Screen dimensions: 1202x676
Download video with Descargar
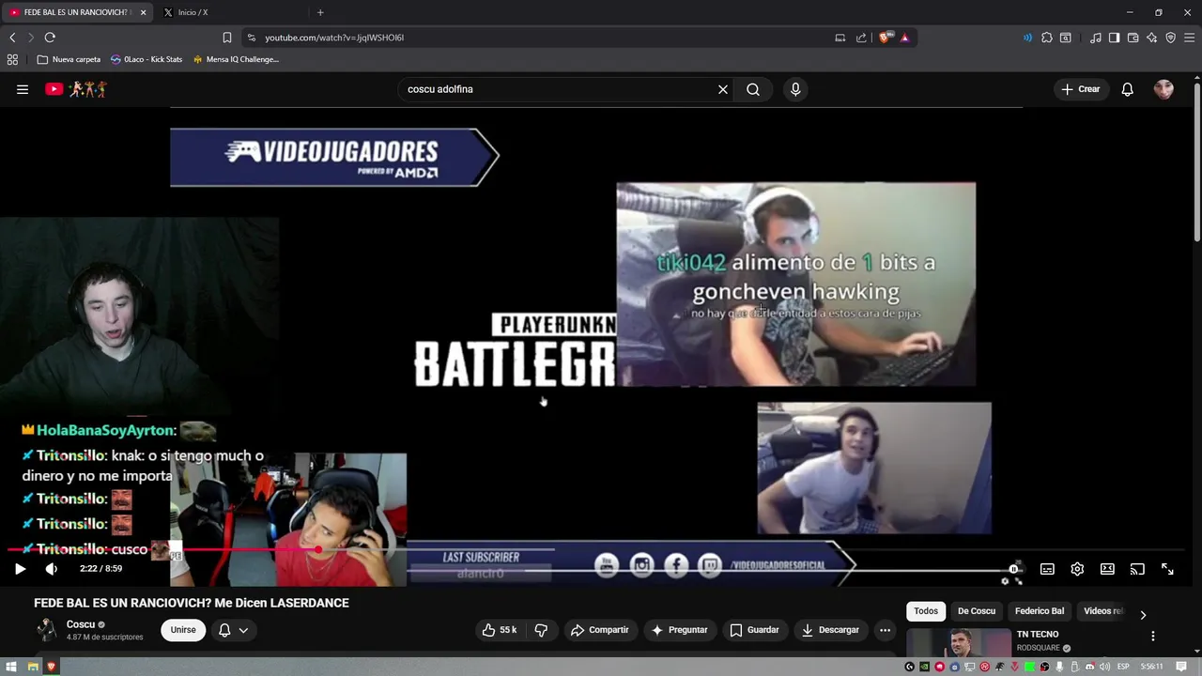tap(830, 630)
